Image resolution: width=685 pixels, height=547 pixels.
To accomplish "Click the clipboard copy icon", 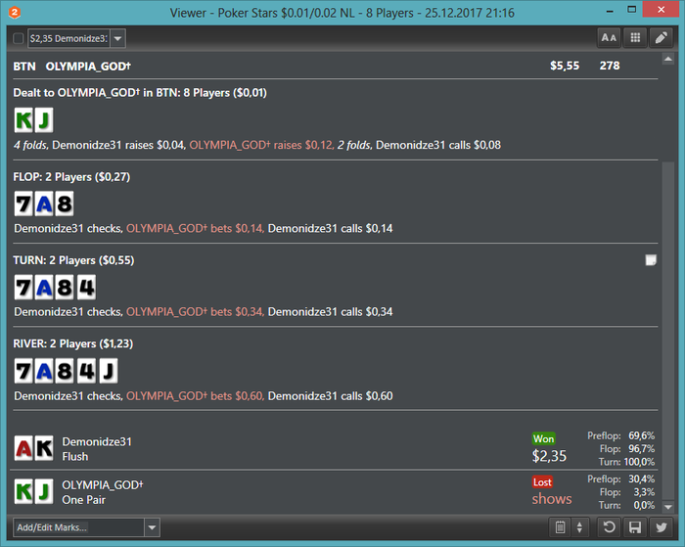I will pos(560,526).
